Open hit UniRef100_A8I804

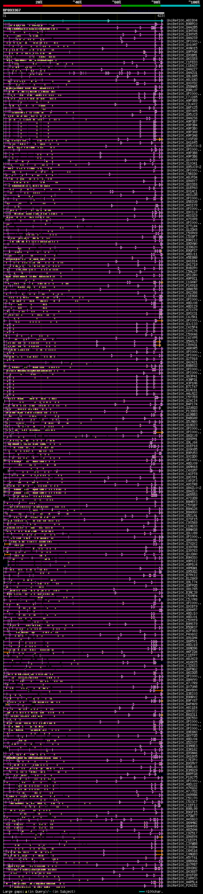pyautogui.click(x=182, y=21)
